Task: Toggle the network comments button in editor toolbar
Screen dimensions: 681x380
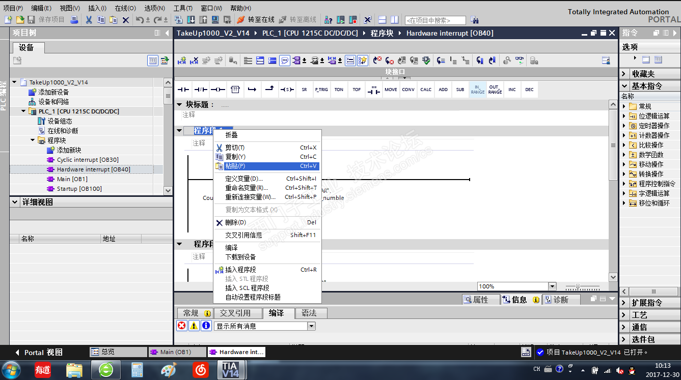Action: [285, 61]
